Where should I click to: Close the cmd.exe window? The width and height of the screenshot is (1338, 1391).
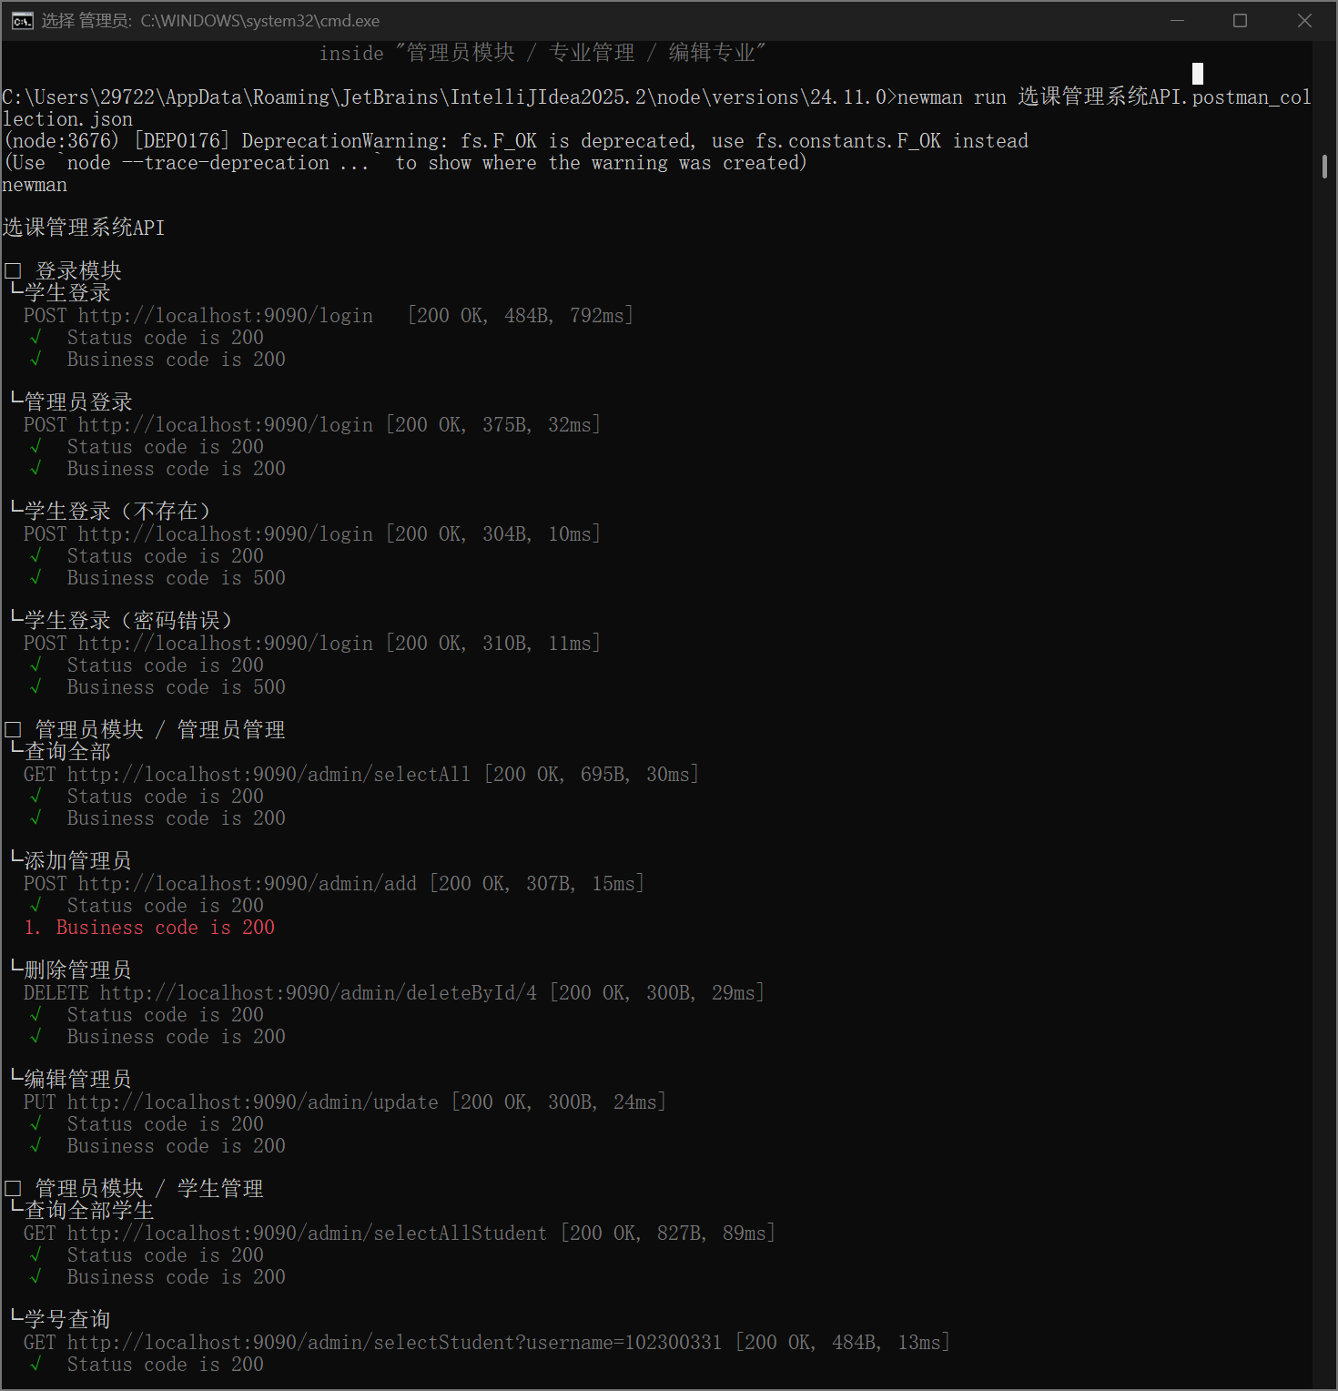tap(1304, 20)
